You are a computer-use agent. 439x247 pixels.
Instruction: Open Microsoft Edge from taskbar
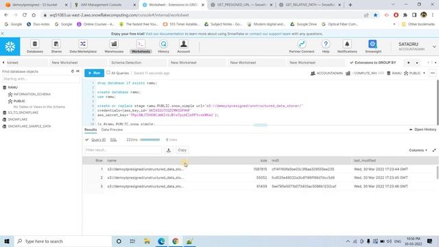(x=161, y=241)
